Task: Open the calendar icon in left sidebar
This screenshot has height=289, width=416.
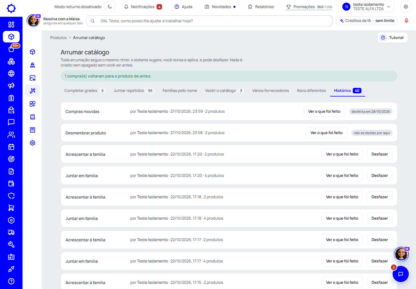Action: (x=11, y=147)
